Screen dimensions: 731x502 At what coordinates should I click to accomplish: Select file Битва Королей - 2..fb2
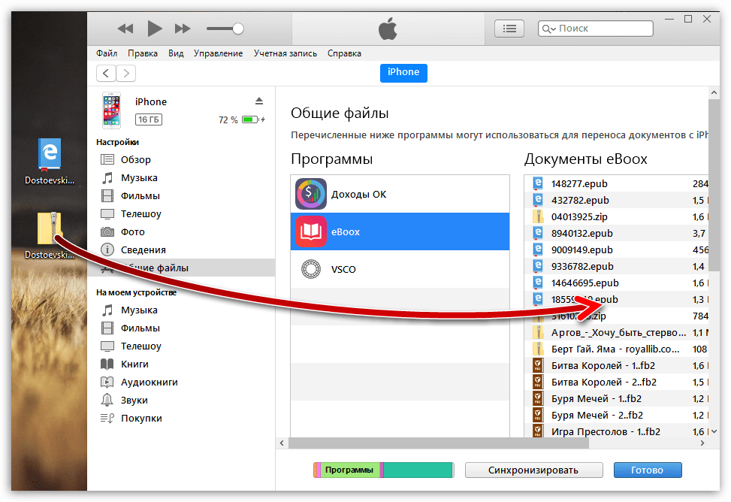(616, 382)
